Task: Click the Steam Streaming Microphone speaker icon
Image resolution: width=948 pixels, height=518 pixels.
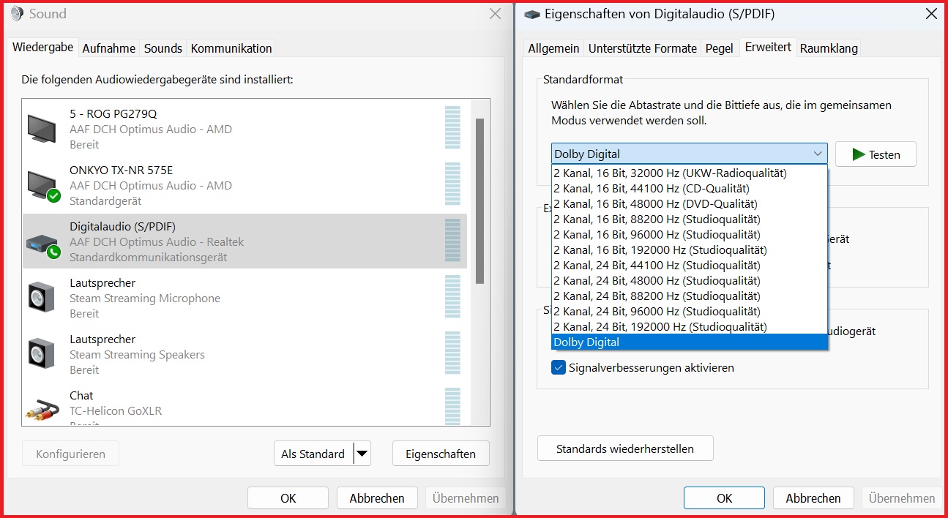Action: (x=41, y=298)
